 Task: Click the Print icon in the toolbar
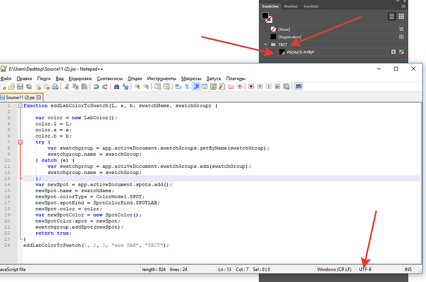[x=55, y=86]
